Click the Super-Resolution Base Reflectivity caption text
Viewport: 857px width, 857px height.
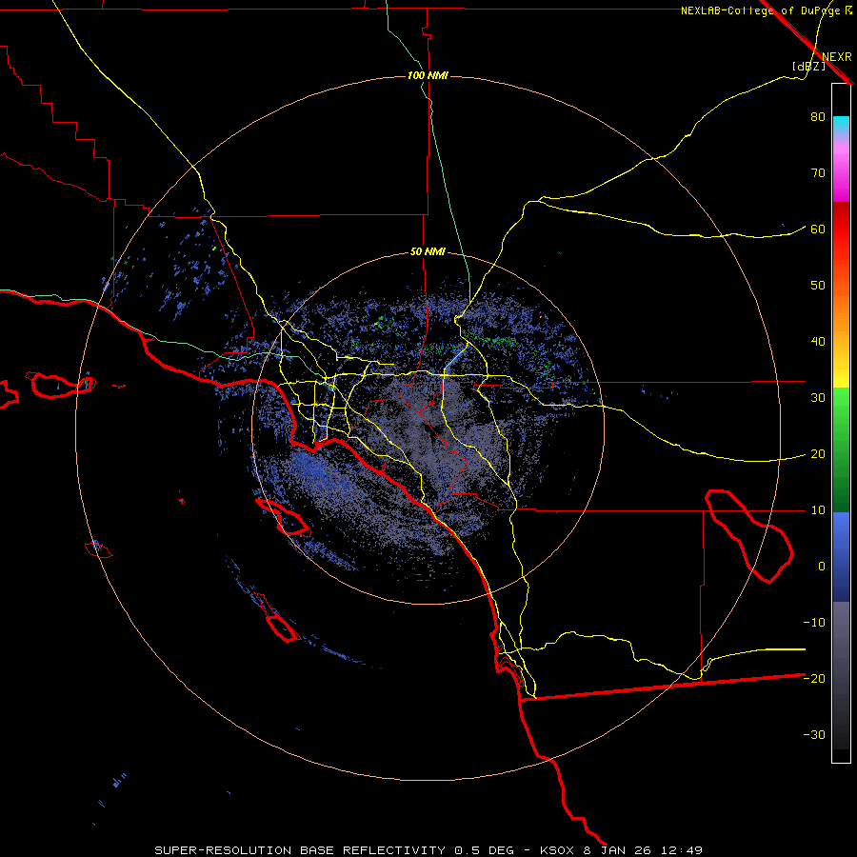point(428,850)
